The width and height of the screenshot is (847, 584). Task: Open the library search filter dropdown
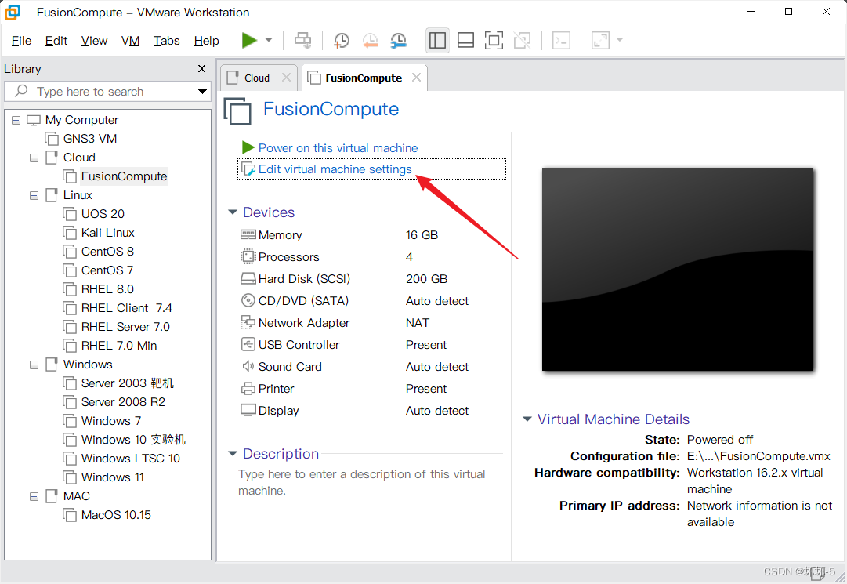pyautogui.click(x=203, y=91)
